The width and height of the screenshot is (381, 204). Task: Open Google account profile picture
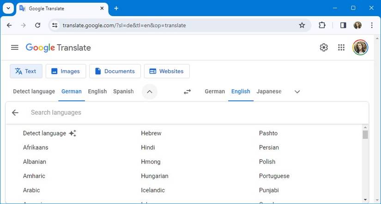(360, 47)
